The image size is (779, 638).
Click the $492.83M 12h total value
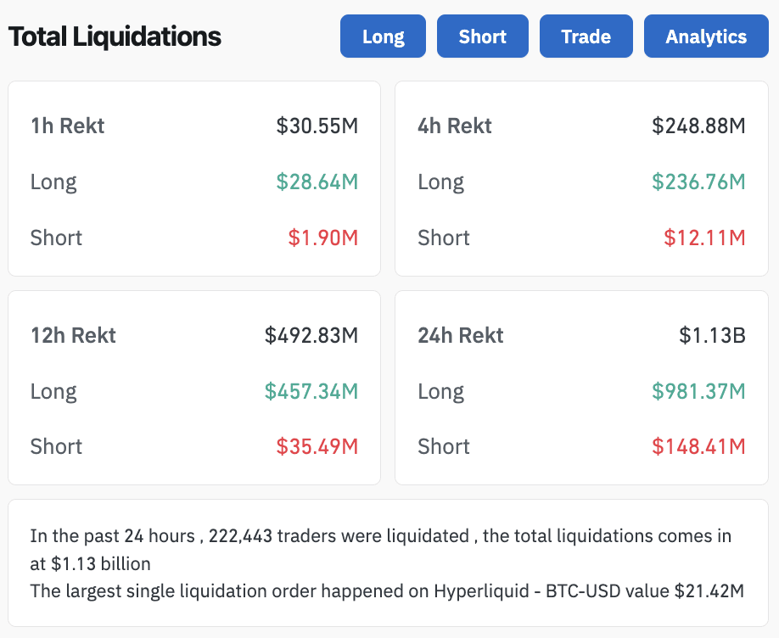[317, 335]
